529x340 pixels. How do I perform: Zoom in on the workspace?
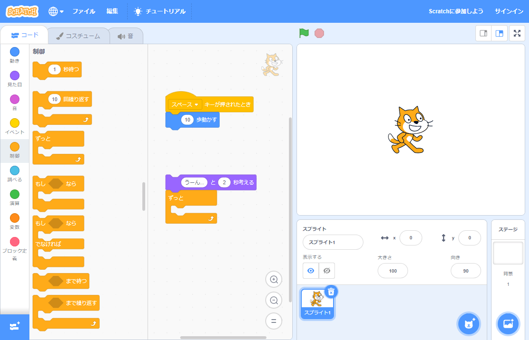(274, 280)
